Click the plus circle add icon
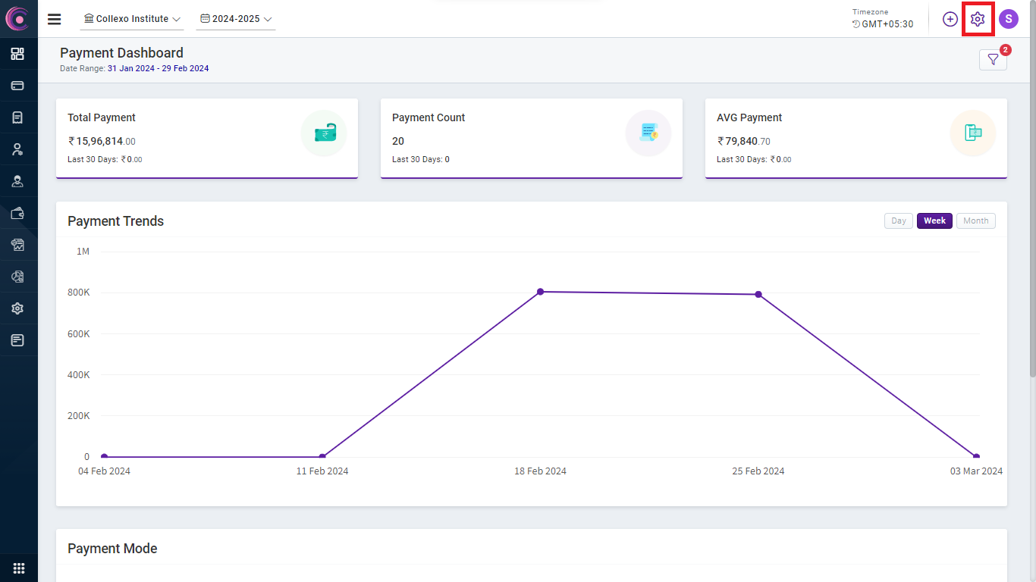This screenshot has height=582, width=1036. click(950, 19)
